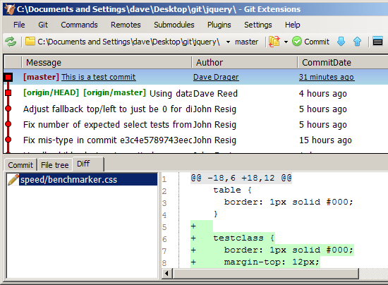Click the green refresh arrows icon
This screenshot has width=388, height=285.
pos(11,42)
